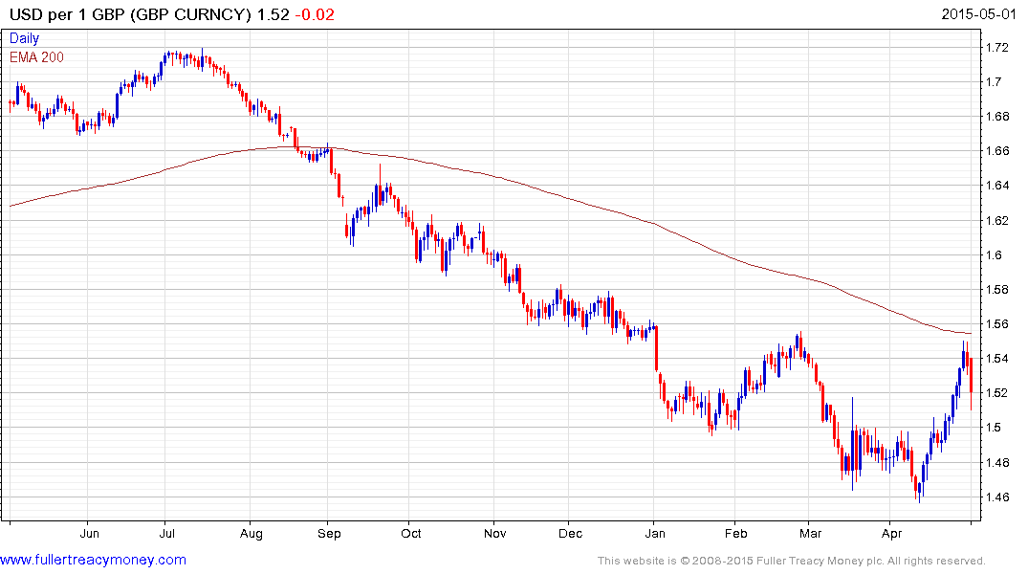The image size is (1028, 574).
Task: Click the 'Apr' month label on time axis
Action: click(x=891, y=534)
